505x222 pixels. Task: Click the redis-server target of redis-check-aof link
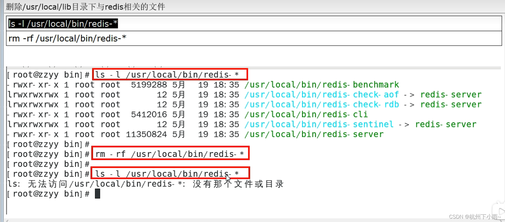pos(451,94)
